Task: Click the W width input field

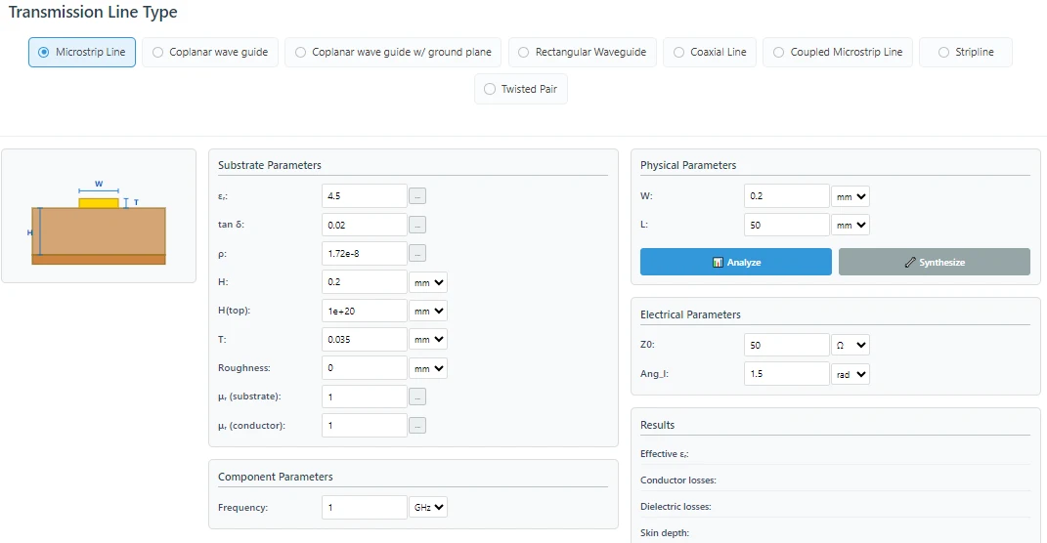Action: [x=786, y=196]
